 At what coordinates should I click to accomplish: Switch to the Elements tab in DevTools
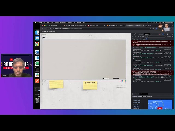click(x=141, y=34)
